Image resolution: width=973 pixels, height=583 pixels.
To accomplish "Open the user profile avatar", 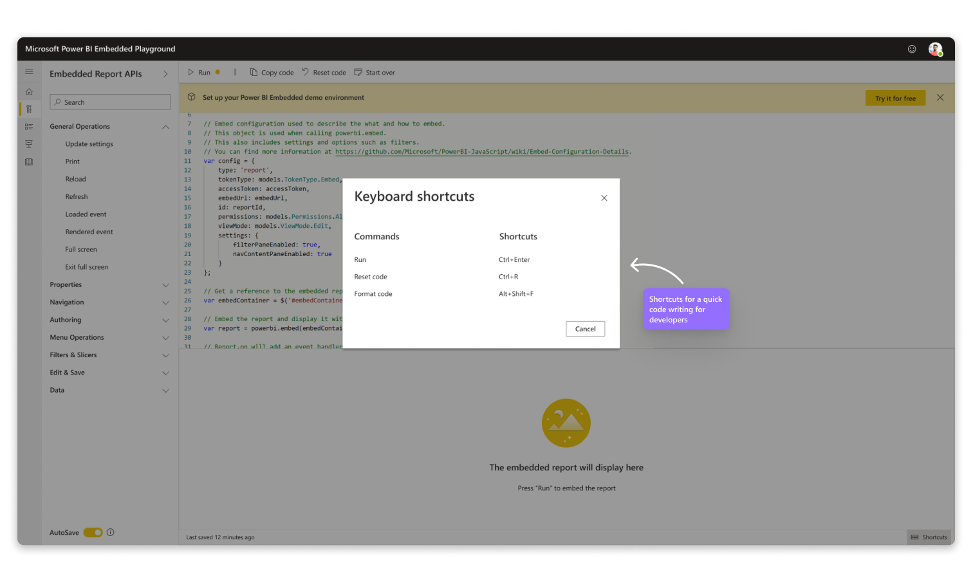I will click(935, 49).
